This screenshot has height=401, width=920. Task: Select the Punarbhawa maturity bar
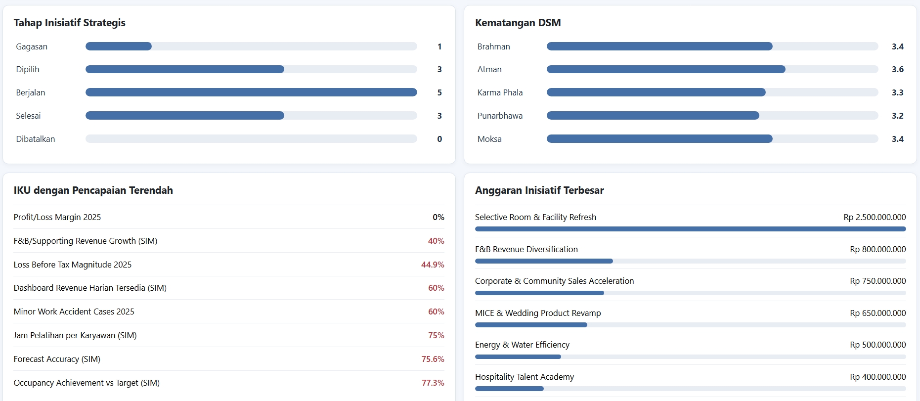pyautogui.click(x=712, y=116)
